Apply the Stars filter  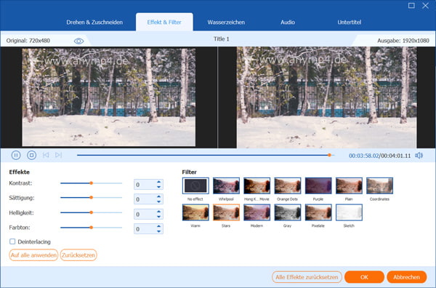(x=226, y=212)
